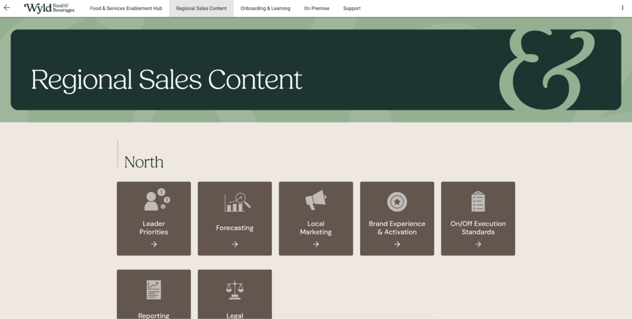Open the Legal text link
Viewport: 632px width, 319px height.
235,316
